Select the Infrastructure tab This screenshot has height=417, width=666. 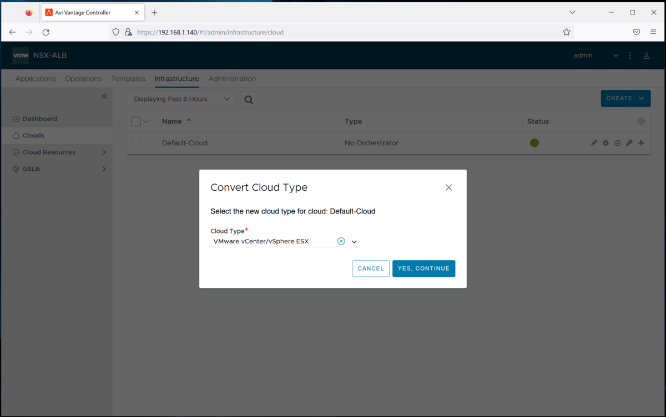[x=176, y=79]
